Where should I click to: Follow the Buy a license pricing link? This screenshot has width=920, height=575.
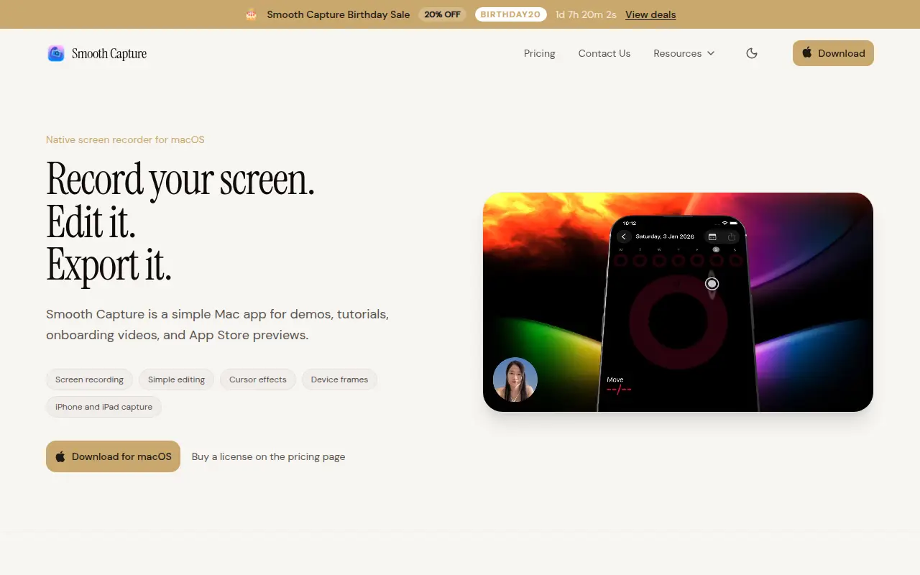pyautogui.click(x=268, y=456)
